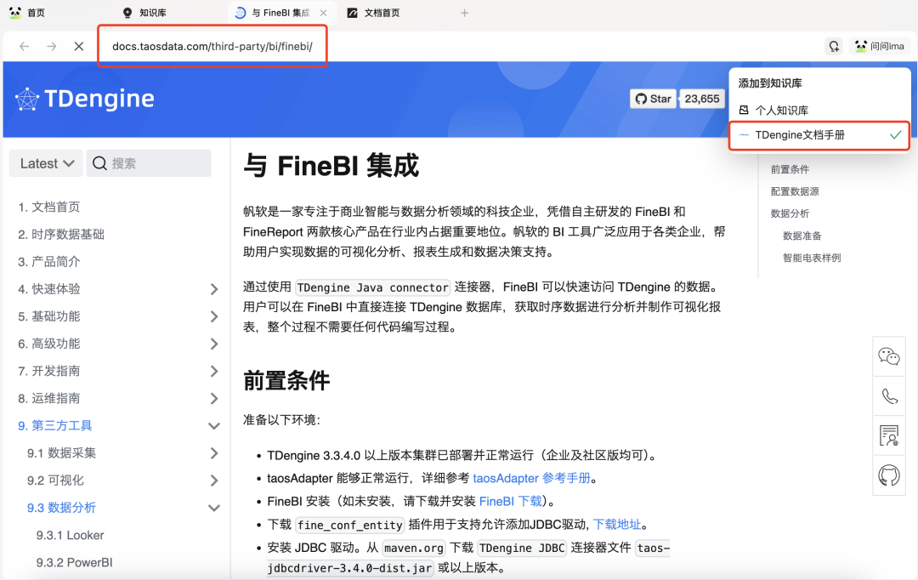
Task: Go forward with the right arrow
Action: [x=52, y=46]
